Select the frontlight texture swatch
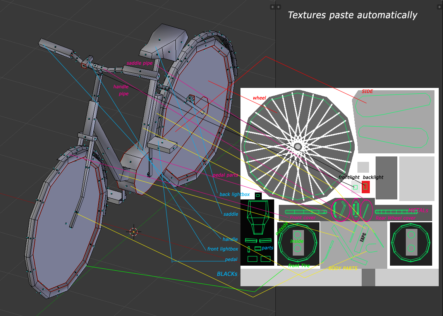This screenshot has width=443, height=316. click(x=355, y=187)
